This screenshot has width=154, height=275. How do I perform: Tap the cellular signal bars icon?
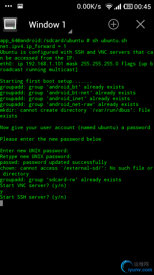coord(117,7)
